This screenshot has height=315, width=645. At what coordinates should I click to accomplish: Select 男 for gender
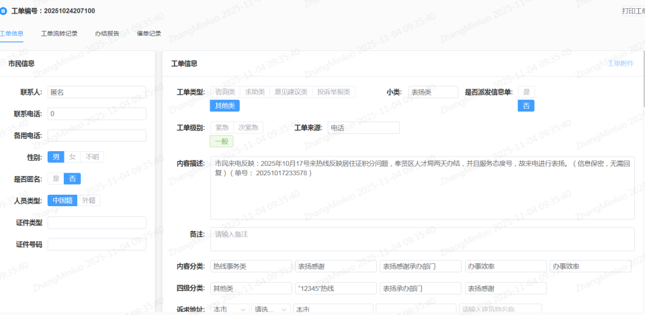pos(56,156)
